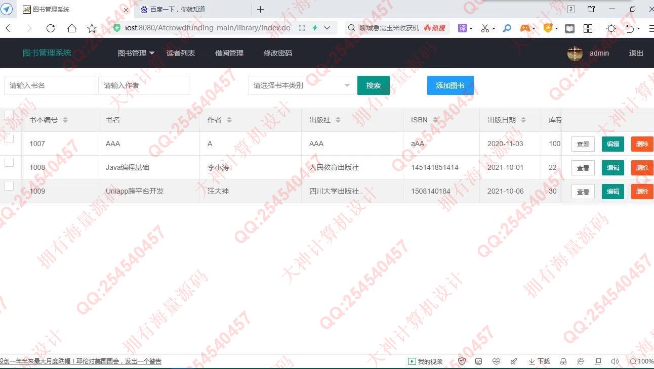The image size is (654, 369).
Task: Click the admin avatar image
Action: point(575,53)
